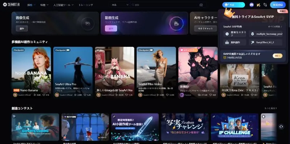Click the language translation icon
Screen dimensions: 290x144
[x=265, y=5]
